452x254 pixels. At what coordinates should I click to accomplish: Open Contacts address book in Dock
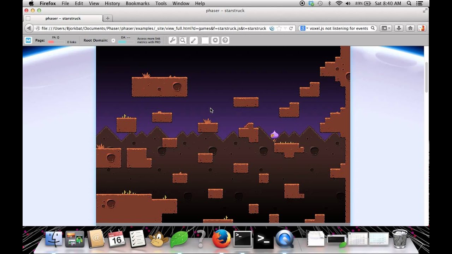click(x=96, y=239)
